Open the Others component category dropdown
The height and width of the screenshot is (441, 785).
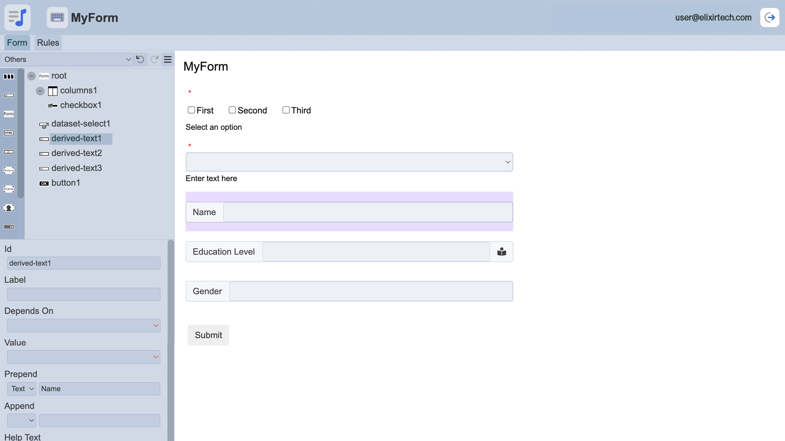click(67, 60)
